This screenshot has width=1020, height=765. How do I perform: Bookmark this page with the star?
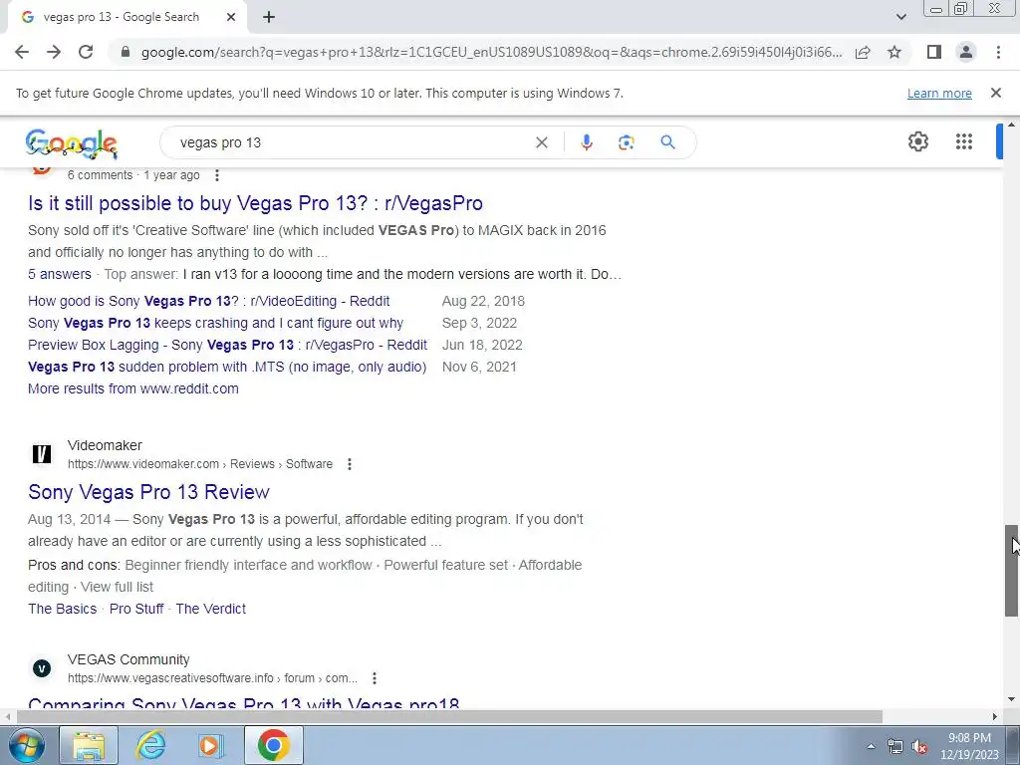pos(894,52)
